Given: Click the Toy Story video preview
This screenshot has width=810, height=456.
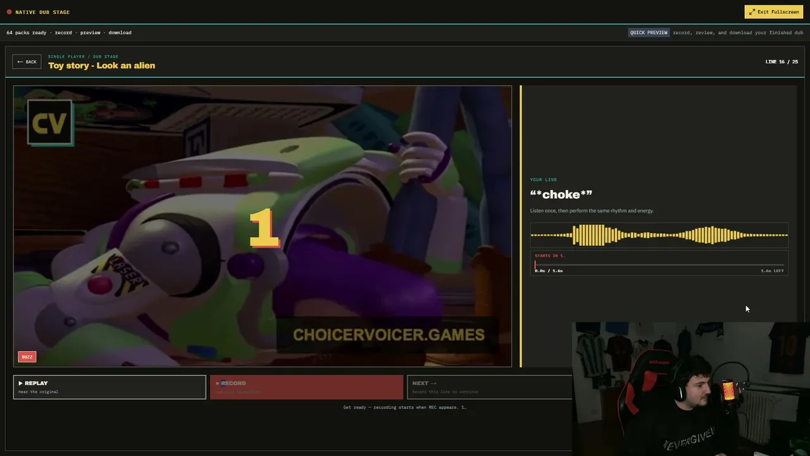Looking at the screenshot, I should point(263,226).
